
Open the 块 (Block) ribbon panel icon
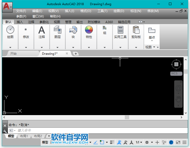click(73, 30)
